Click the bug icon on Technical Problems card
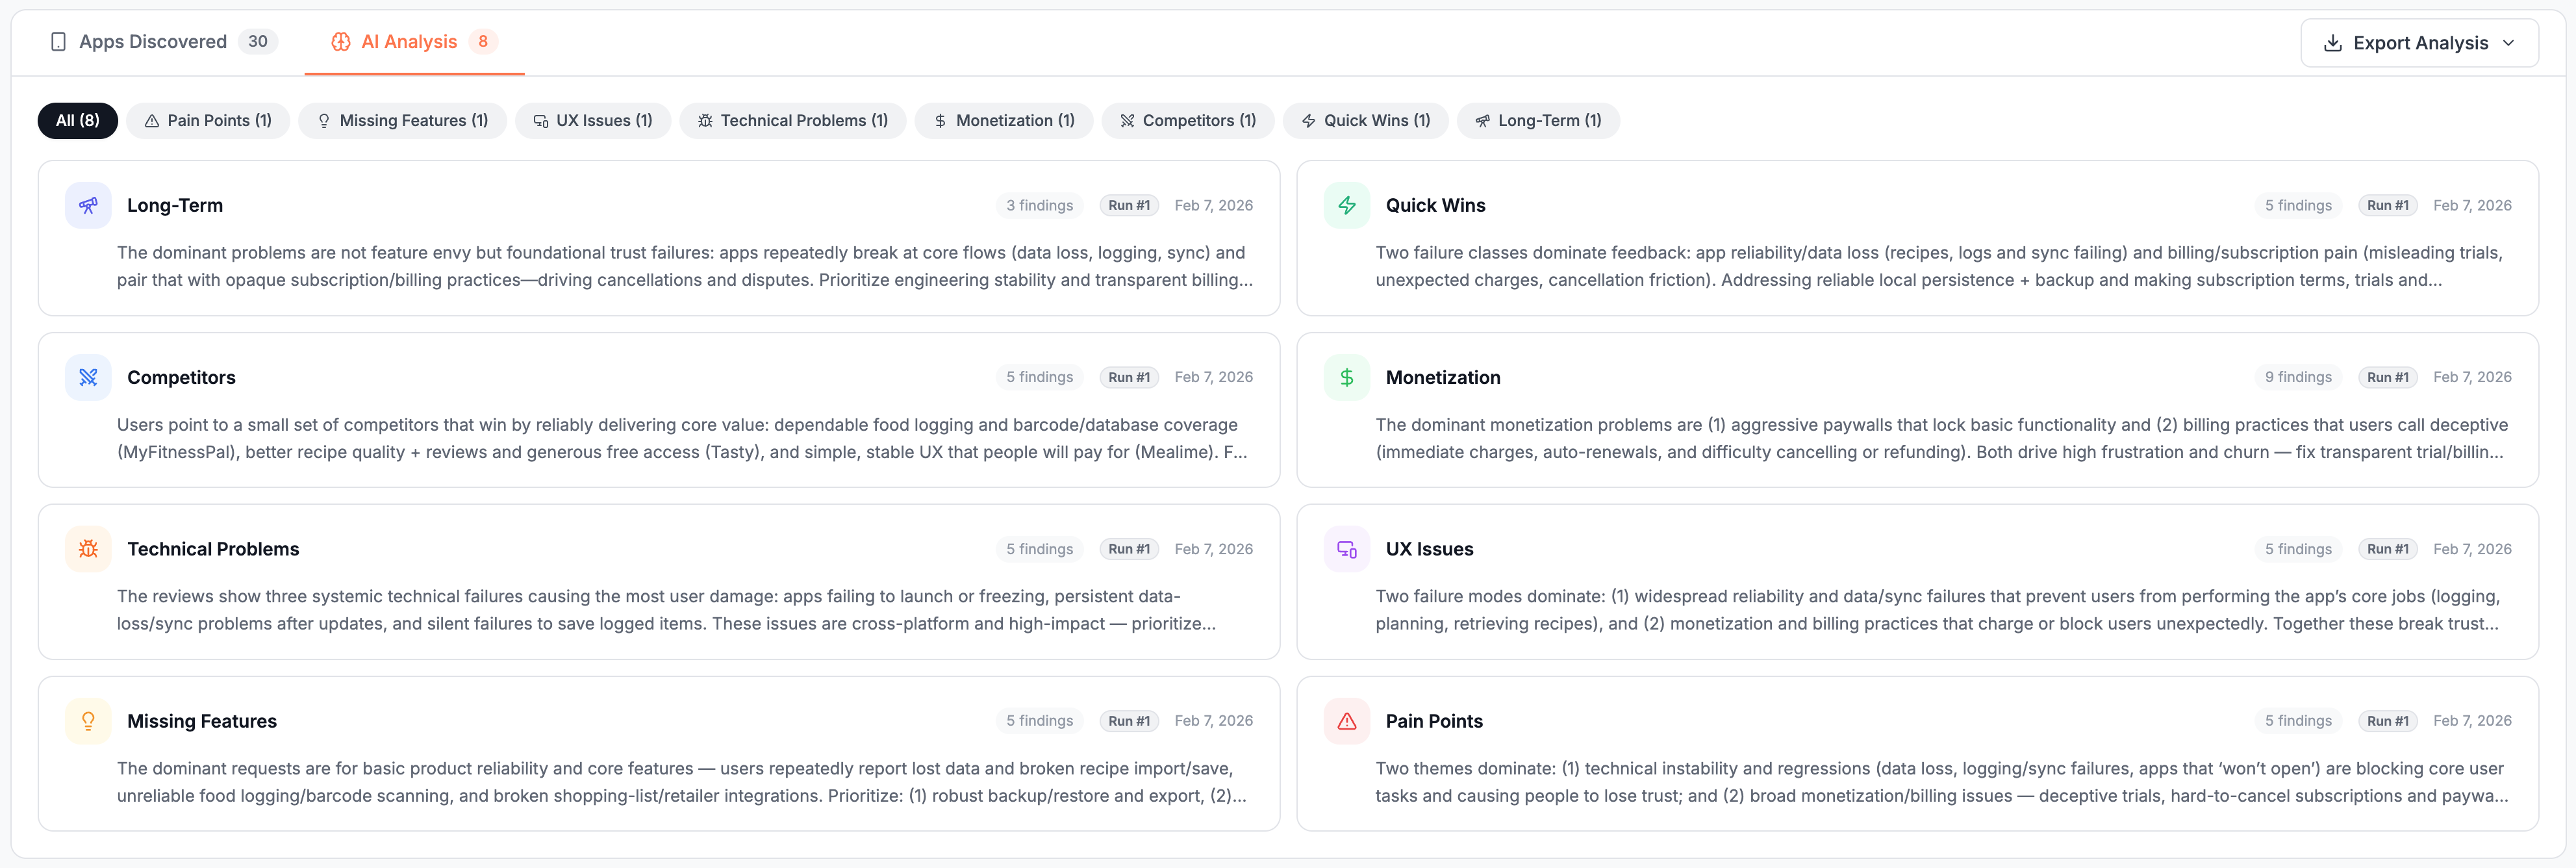2576x868 pixels. [x=88, y=549]
